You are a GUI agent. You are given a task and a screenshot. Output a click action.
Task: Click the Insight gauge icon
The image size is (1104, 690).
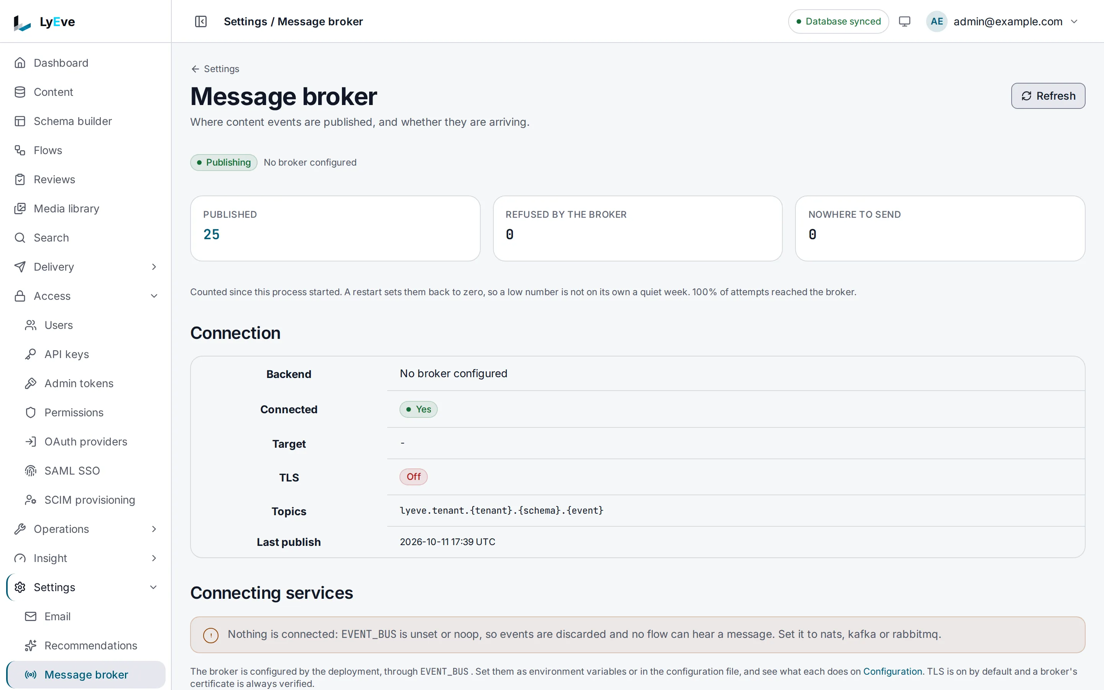point(20,558)
